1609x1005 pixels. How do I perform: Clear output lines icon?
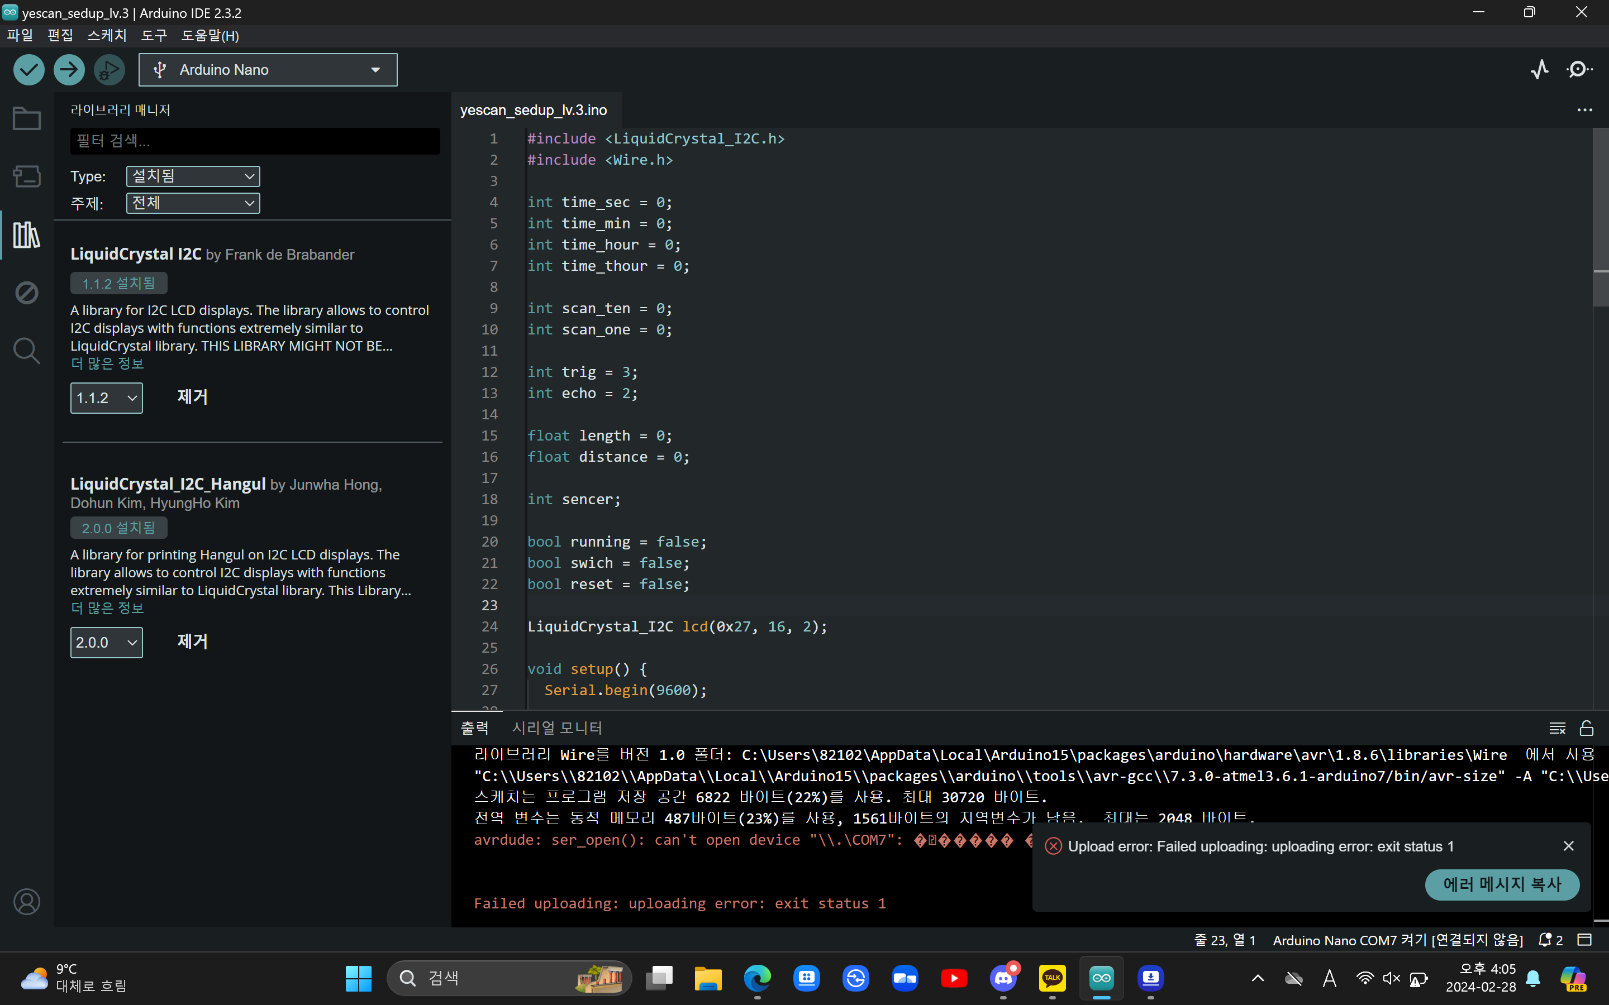tap(1557, 729)
